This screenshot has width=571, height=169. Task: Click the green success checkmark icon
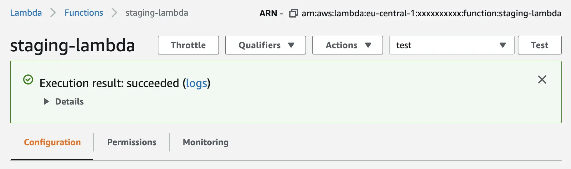point(28,80)
